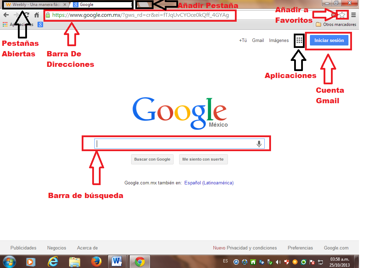Open the Action Center flag icon
This screenshot has width=366, height=268.
[312, 262]
